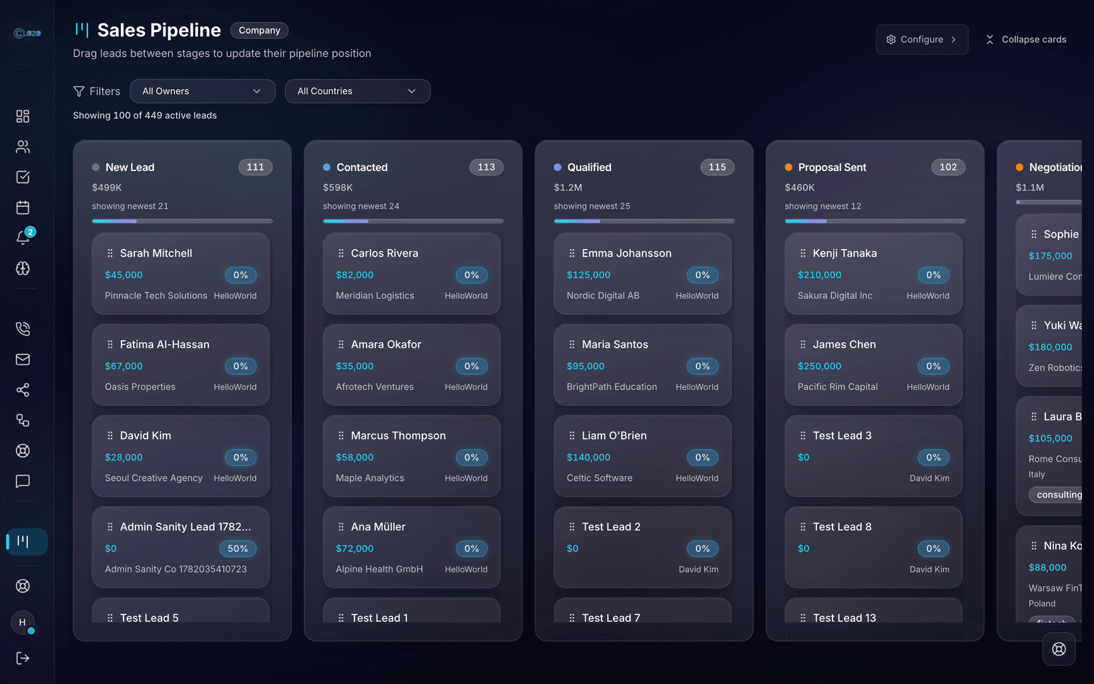
Task: Open the Amara Okafor lead card
Action: click(x=412, y=365)
